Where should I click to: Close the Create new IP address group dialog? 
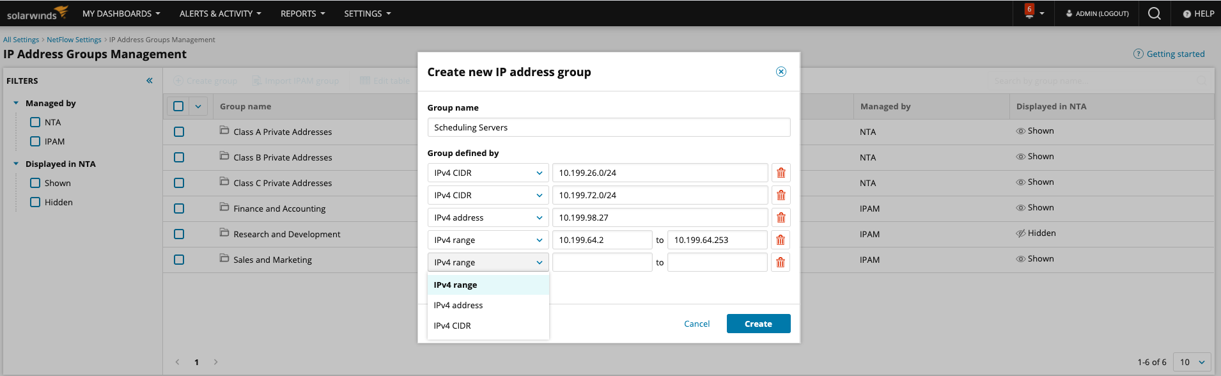pos(781,72)
